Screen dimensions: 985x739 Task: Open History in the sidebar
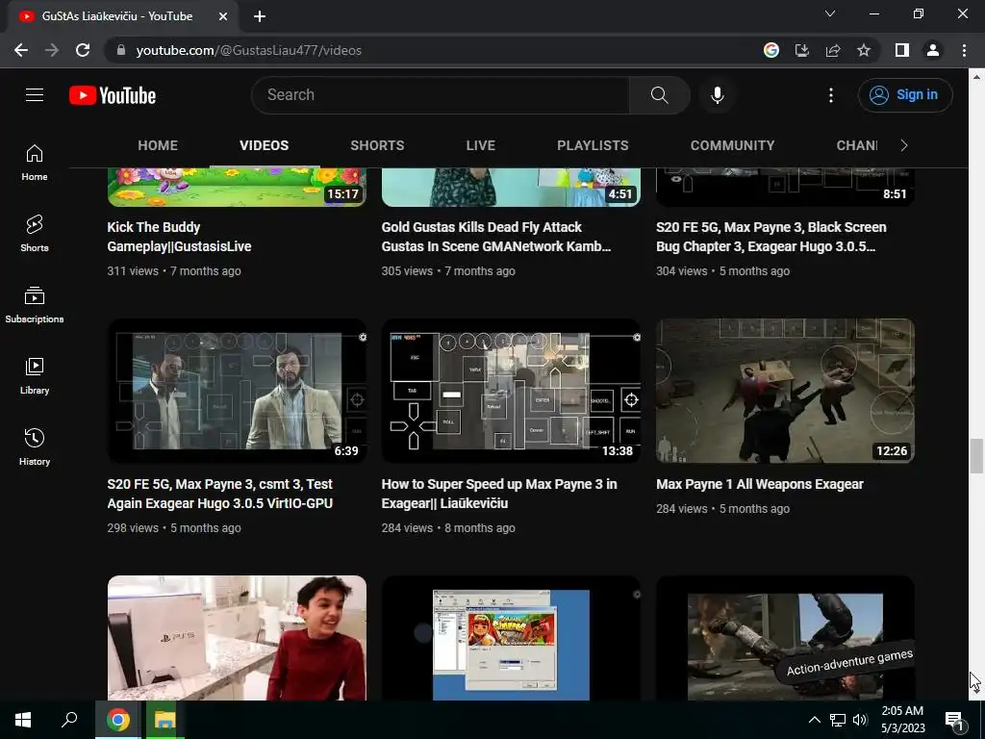(35, 446)
